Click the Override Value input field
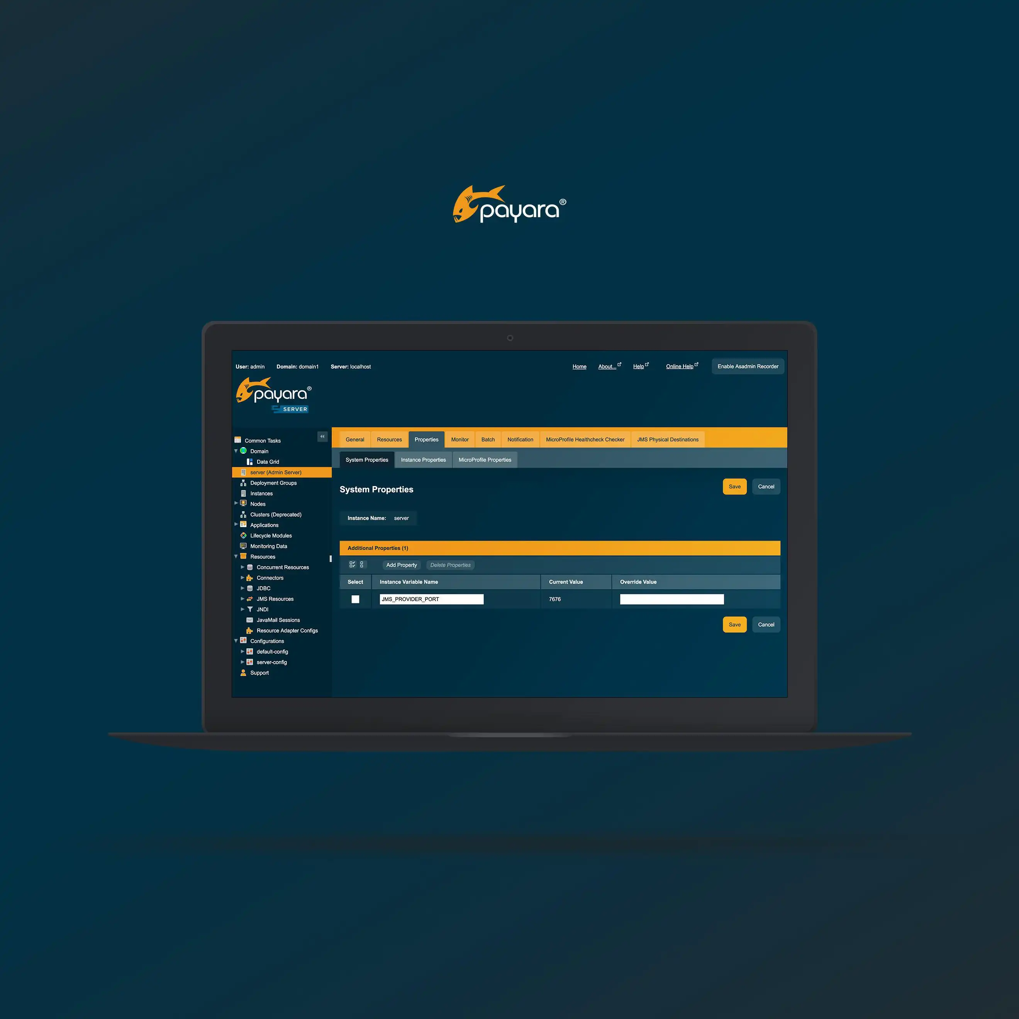The height and width of the screenshot is (1019, 1019). tap(671, 598)
